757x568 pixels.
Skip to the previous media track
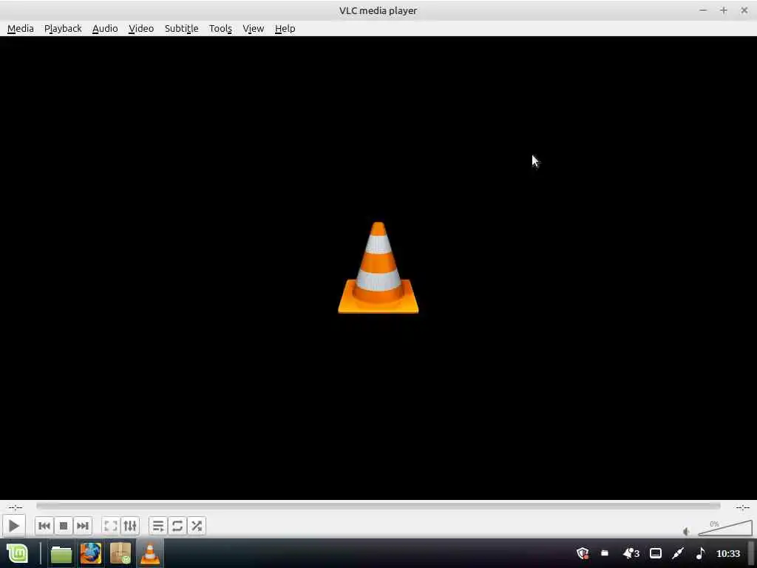pyautogui.click(x=44, y=526)
